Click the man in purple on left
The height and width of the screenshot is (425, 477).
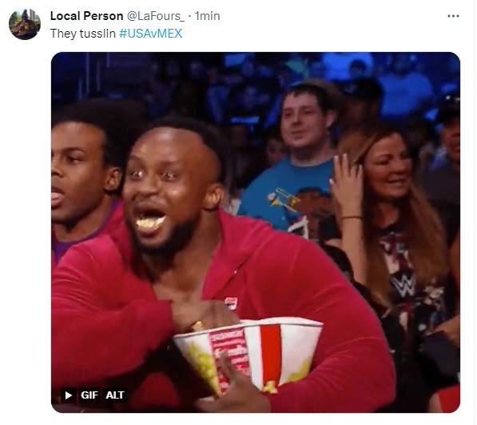pyautogui.click(x=82, y=182)
